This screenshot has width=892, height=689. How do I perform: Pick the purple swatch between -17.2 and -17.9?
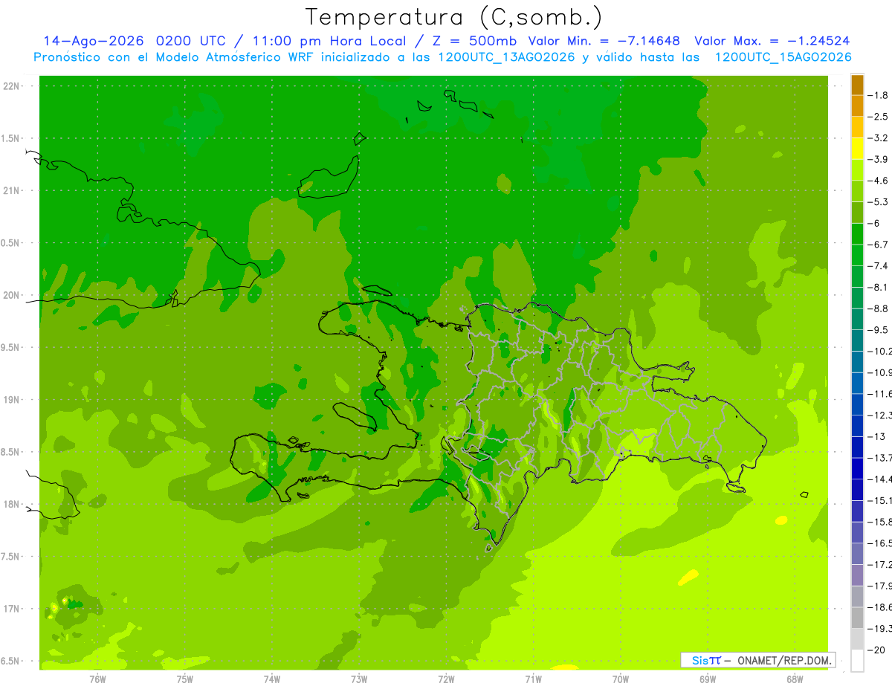(857, 575)
